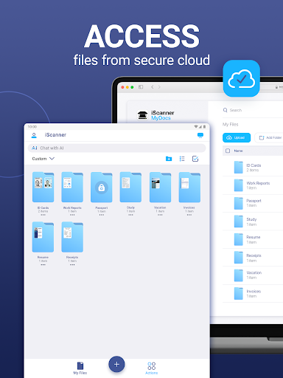The image size is (283, 378).
Task: Open more options dots under Invoices tile
Action: [x=189, y=215]
